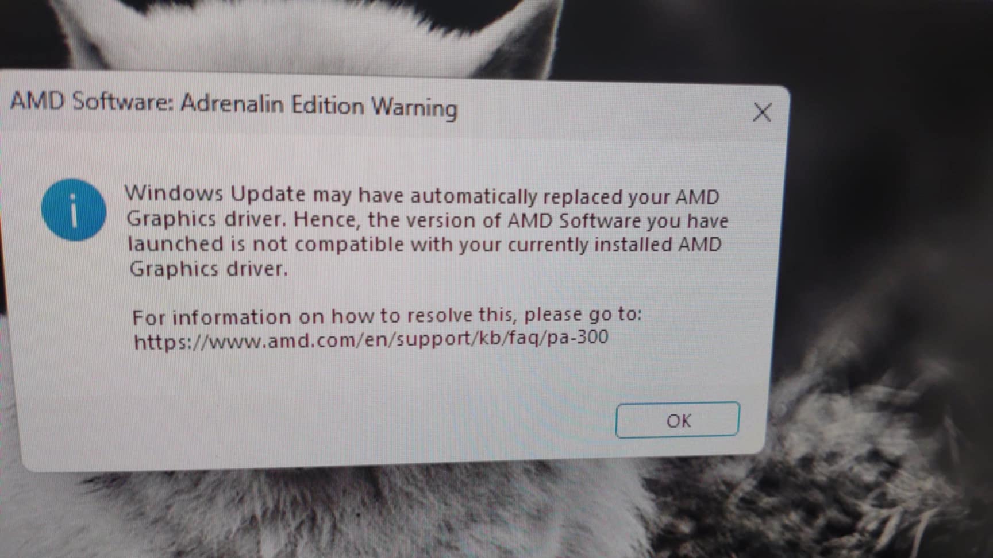Click the blue information icon

(74, 209)
